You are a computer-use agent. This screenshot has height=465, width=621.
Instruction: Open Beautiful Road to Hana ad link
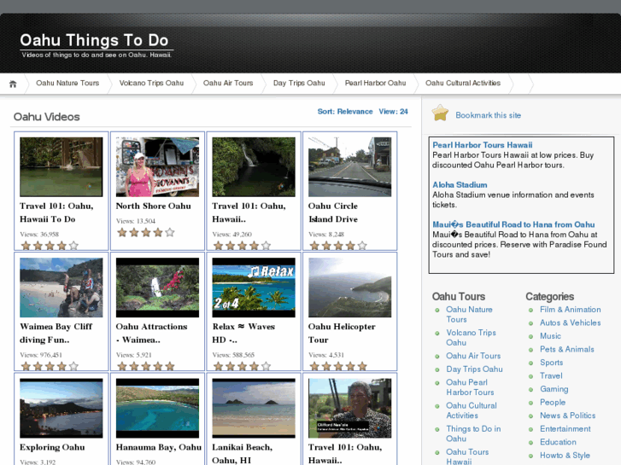(513, 224)
